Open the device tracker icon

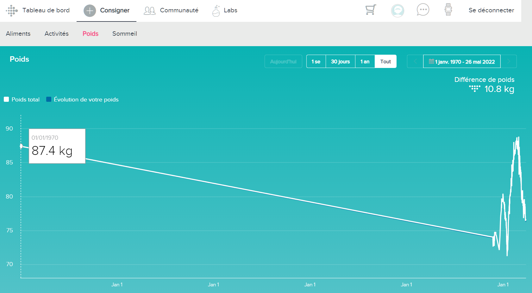point(448,9)
